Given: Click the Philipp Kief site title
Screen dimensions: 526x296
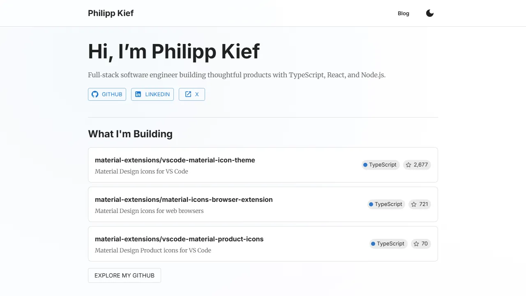Looking at the screenshot, I should click(x=111, y=13).
